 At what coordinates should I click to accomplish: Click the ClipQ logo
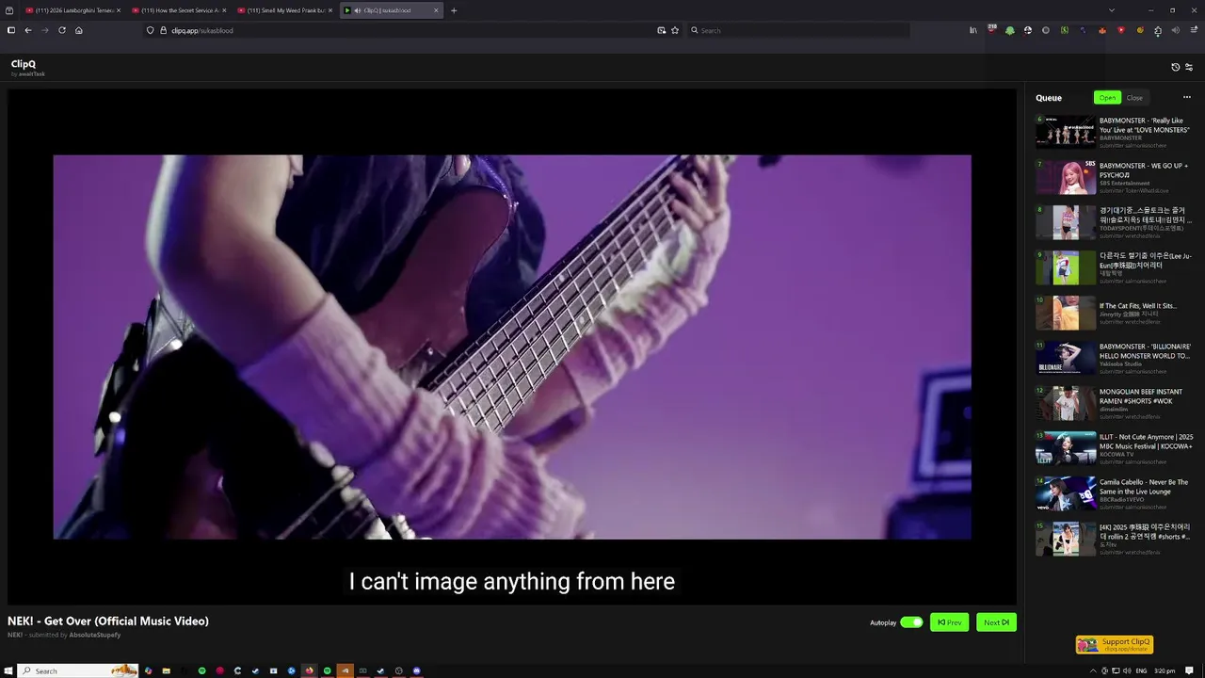tap(24, 64)
